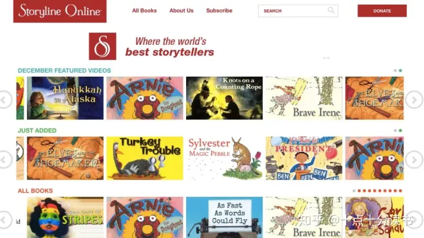
Task: Open As Fast As Words Could Fly thumbnail
Action: click(224, 217)
